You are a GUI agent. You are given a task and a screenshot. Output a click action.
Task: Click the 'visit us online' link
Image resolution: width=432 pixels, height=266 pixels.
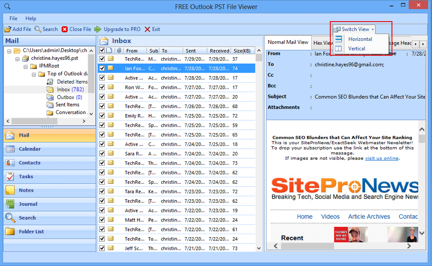click(382, 158)
